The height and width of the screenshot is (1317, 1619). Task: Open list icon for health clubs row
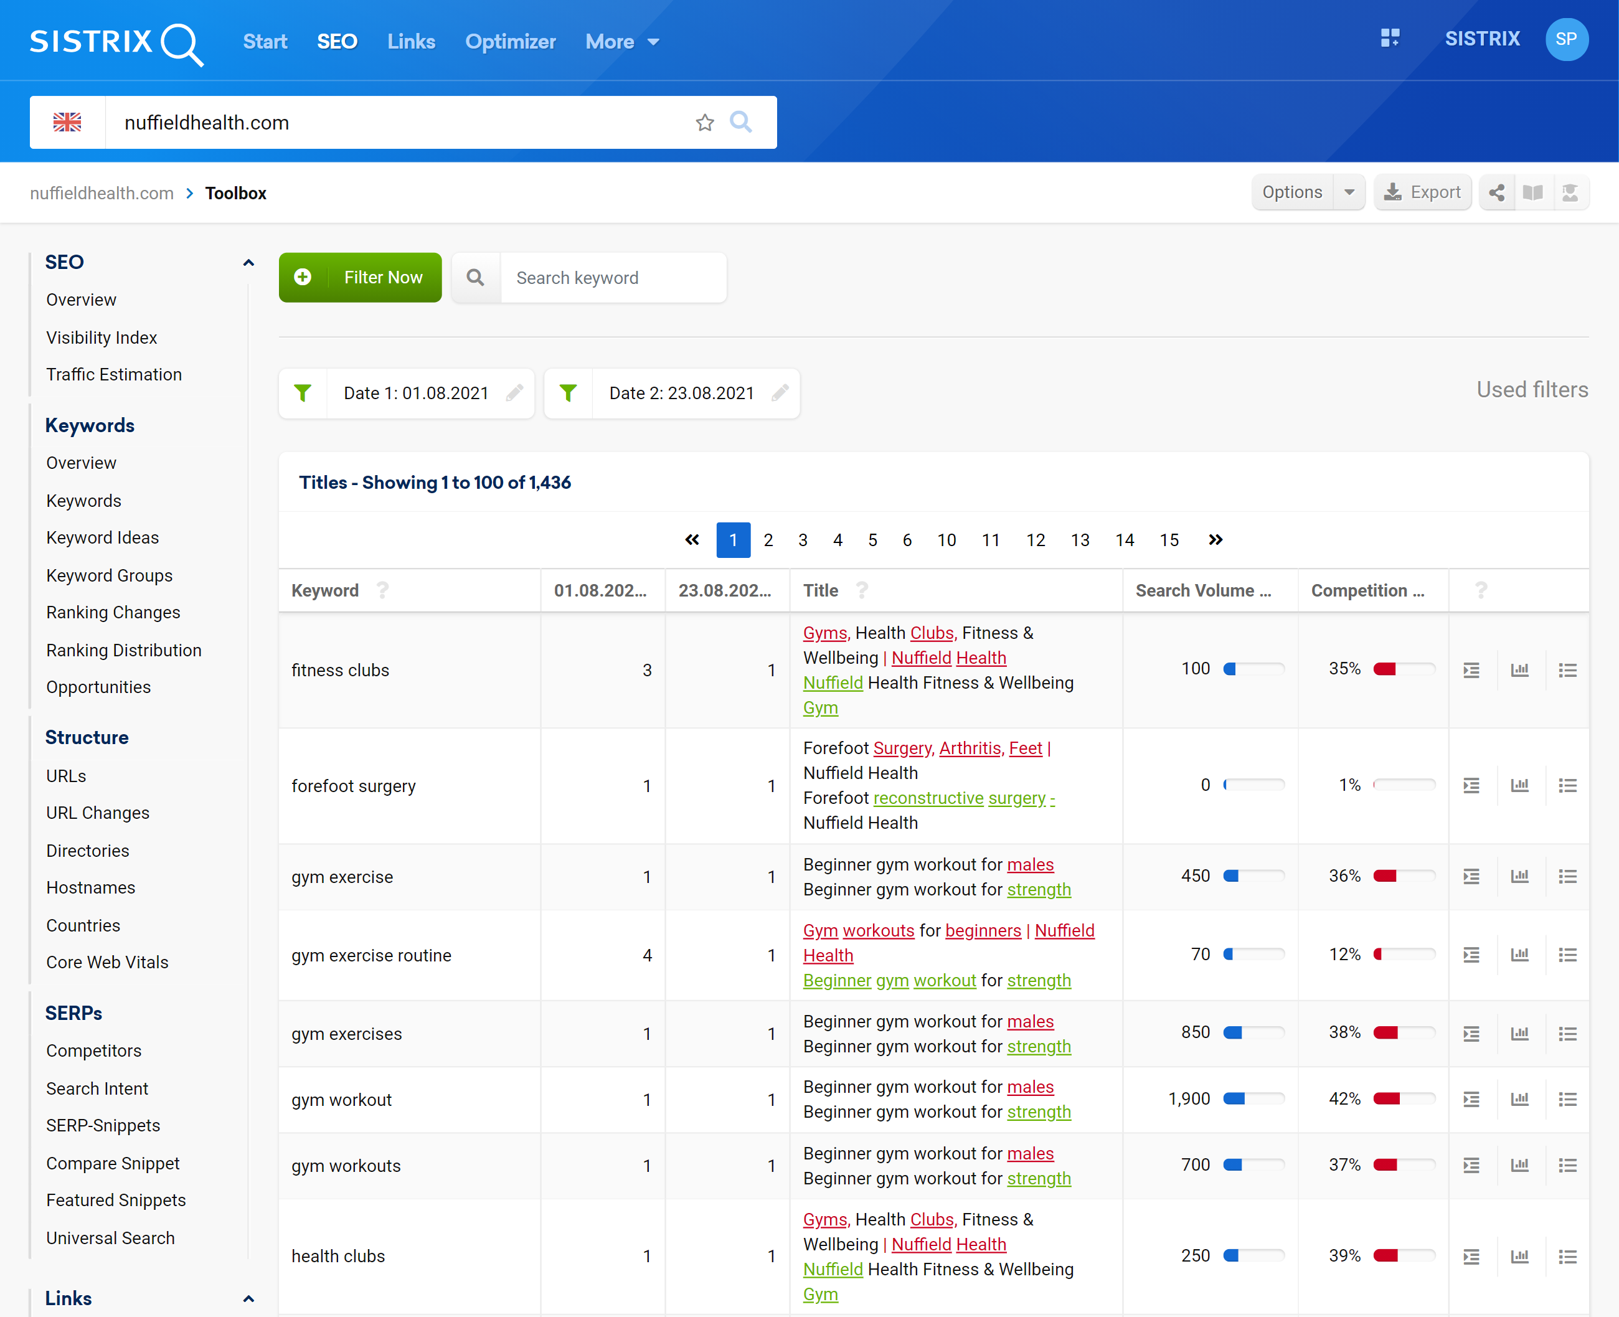tap(1568, 1257)
